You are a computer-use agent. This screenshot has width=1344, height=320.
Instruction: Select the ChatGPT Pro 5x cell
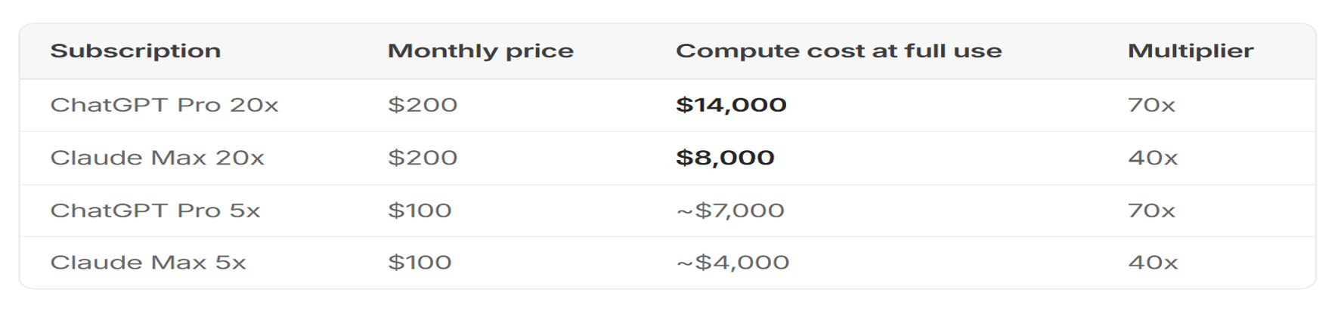(155, 211)
